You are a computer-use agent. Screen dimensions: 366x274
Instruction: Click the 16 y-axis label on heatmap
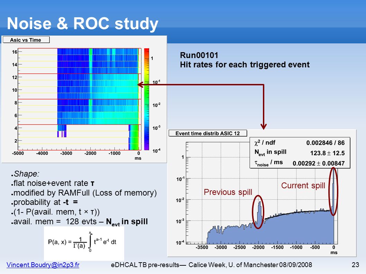pyautogui.click(x=15, y=52)
